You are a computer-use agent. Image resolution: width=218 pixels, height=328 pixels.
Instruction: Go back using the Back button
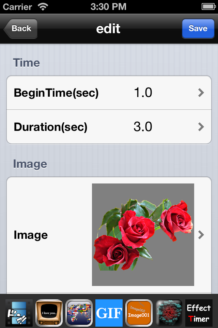tap(21, 28)
